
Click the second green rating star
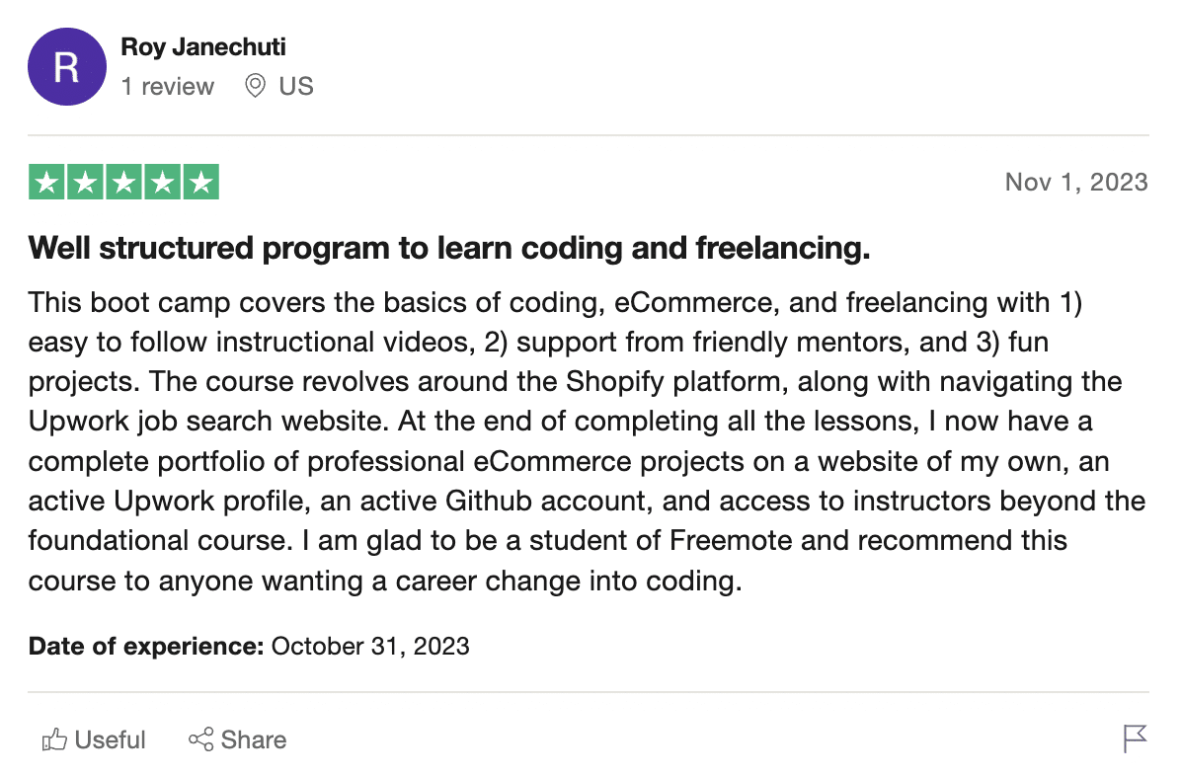coord(85,182)
